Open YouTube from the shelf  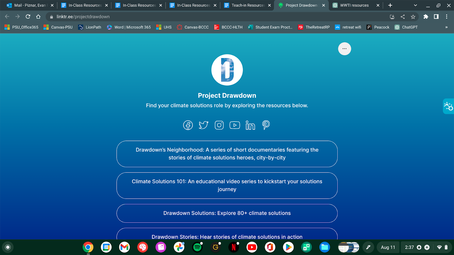click(252, 247)
